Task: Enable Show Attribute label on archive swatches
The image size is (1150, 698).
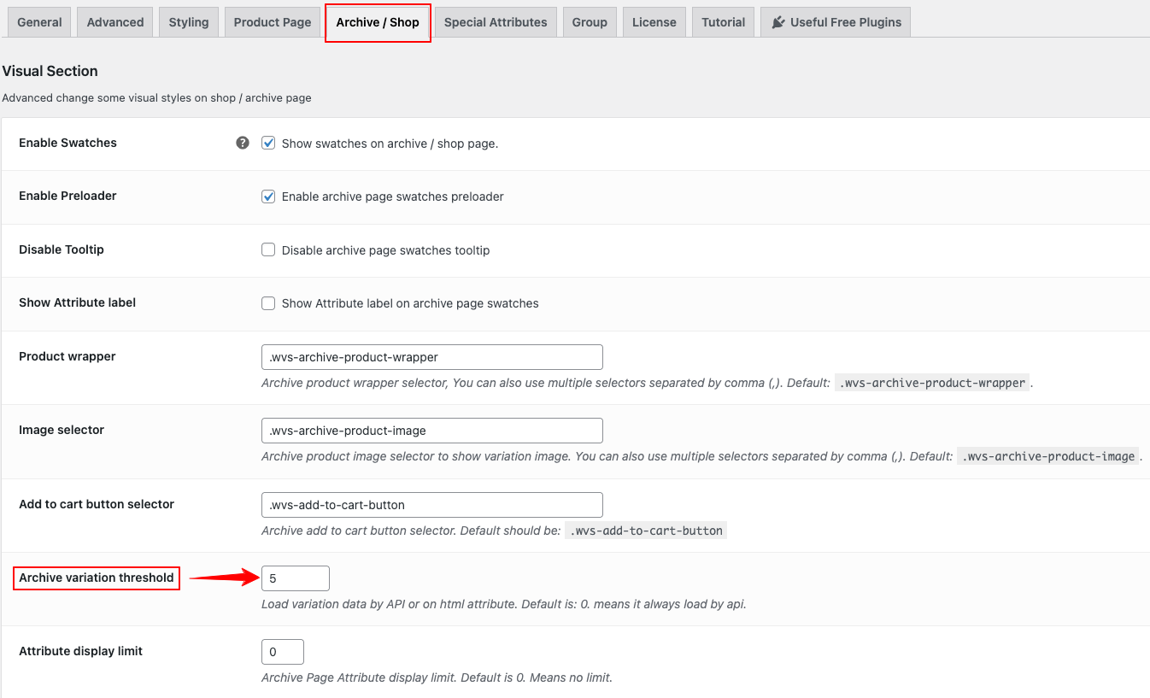Action: click(x=268, y=303)
